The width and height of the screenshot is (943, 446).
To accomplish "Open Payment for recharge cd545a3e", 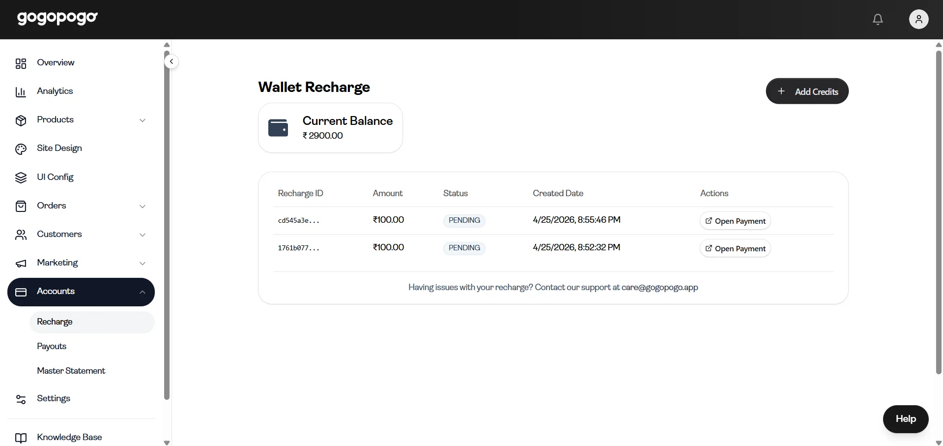I will [x=735, y=221].
